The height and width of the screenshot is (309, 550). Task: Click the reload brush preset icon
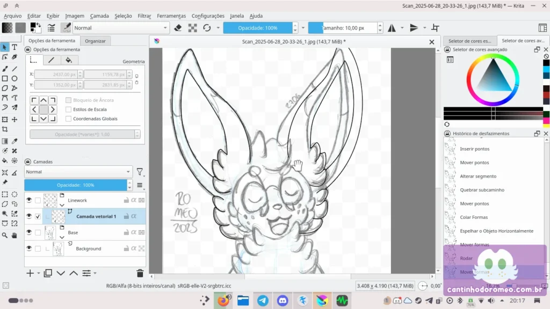(207, 28)
